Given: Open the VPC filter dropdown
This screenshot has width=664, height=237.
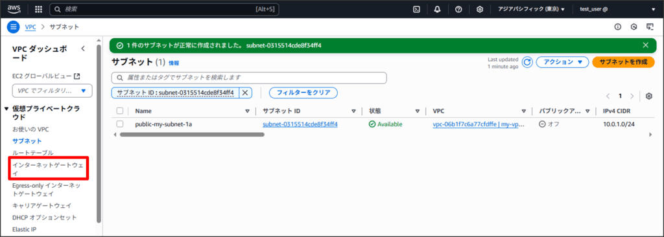Looking at the screenshot, I should click(53, 91).
